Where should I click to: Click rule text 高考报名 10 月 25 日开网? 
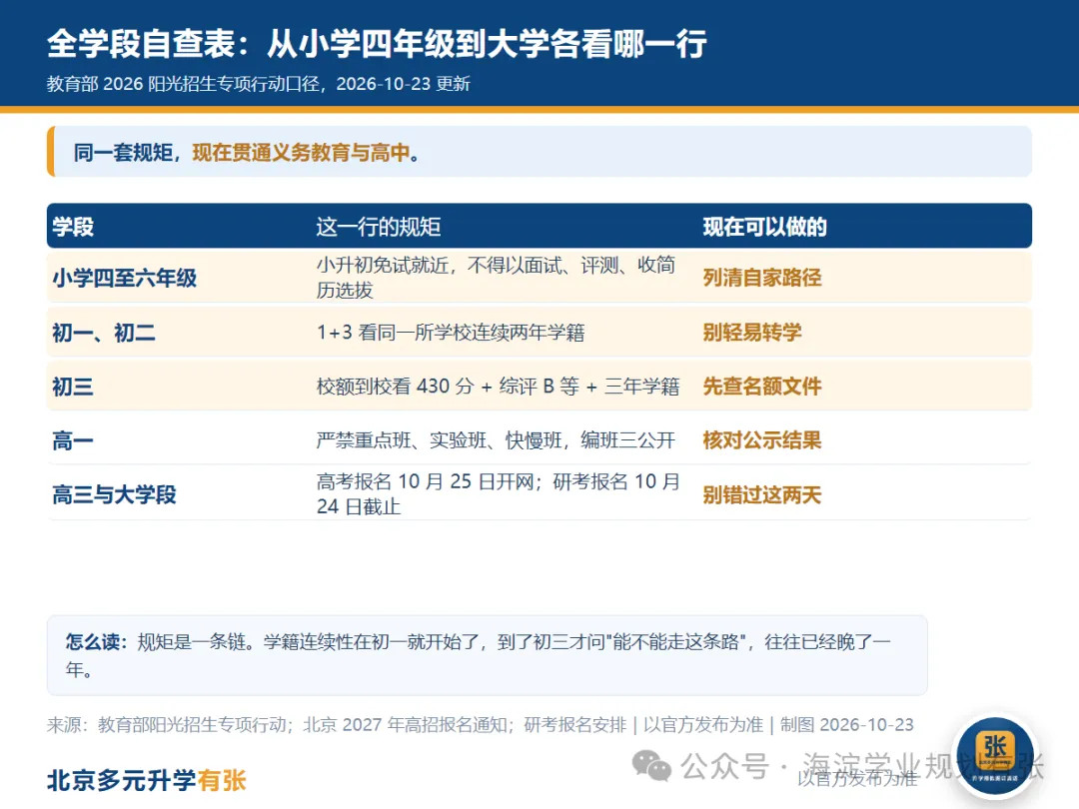425,481
